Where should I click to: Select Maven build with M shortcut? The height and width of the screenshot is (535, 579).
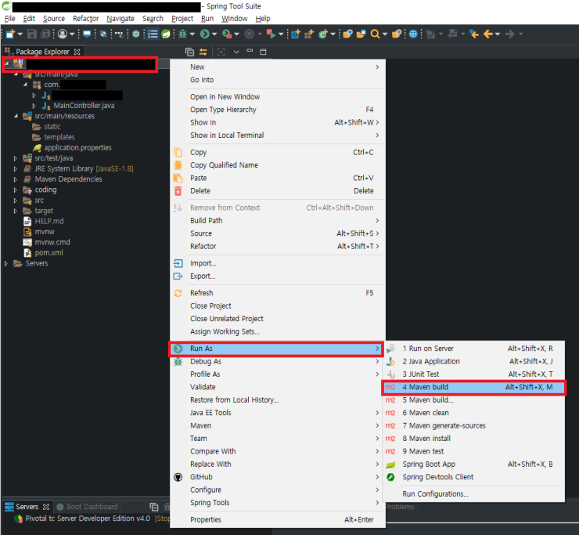coord(426,387)
